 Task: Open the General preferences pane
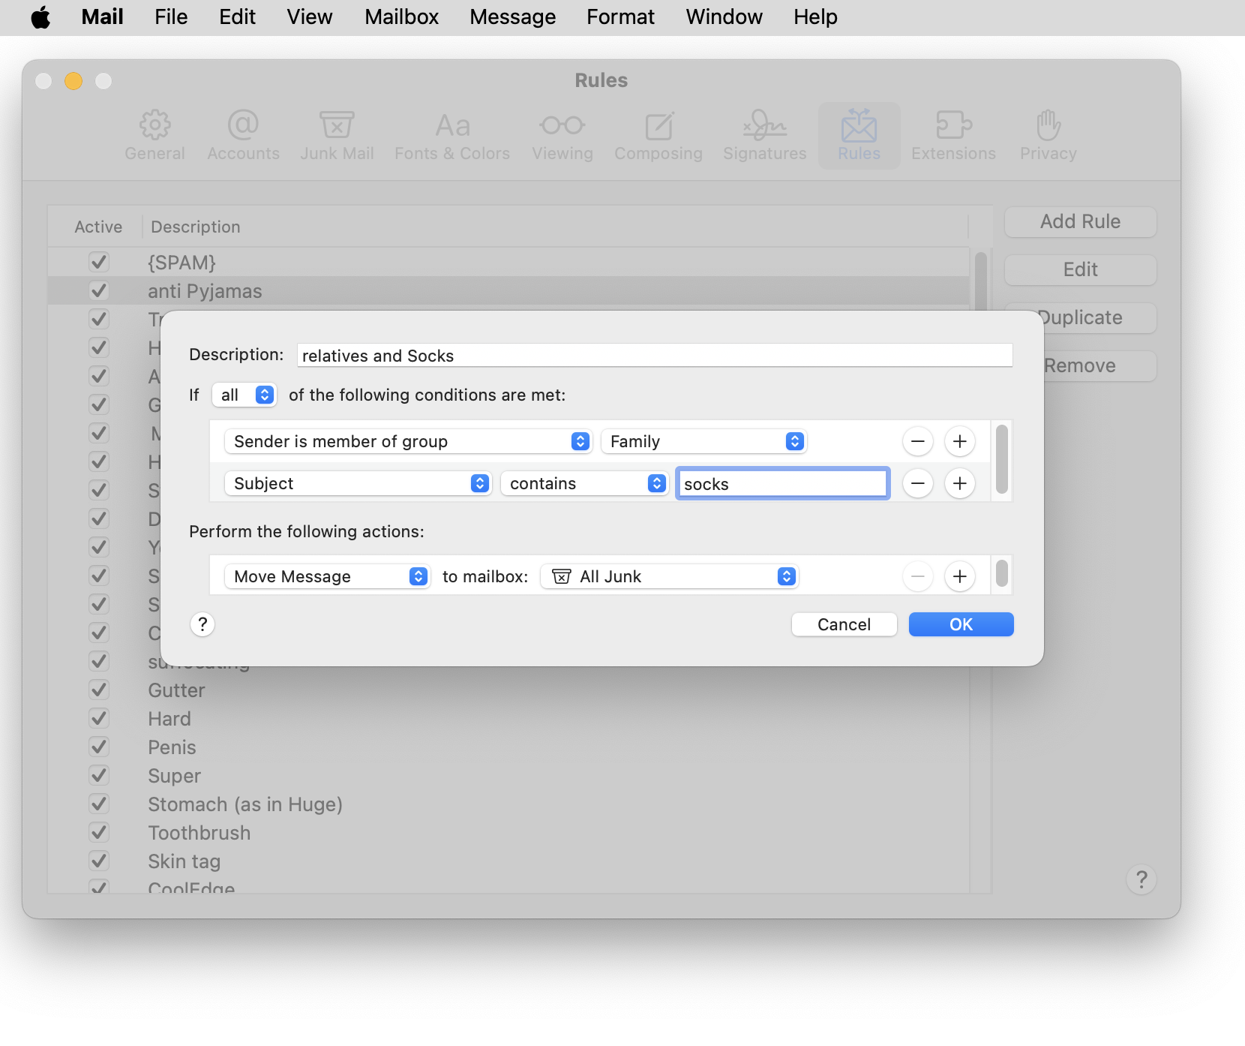pyautogui.click(x=154, y=136)
